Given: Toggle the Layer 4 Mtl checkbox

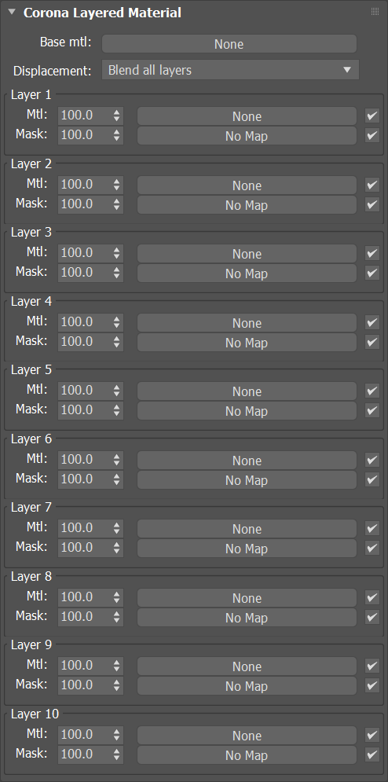Looking at the screenshot, I should coord(372,322).
